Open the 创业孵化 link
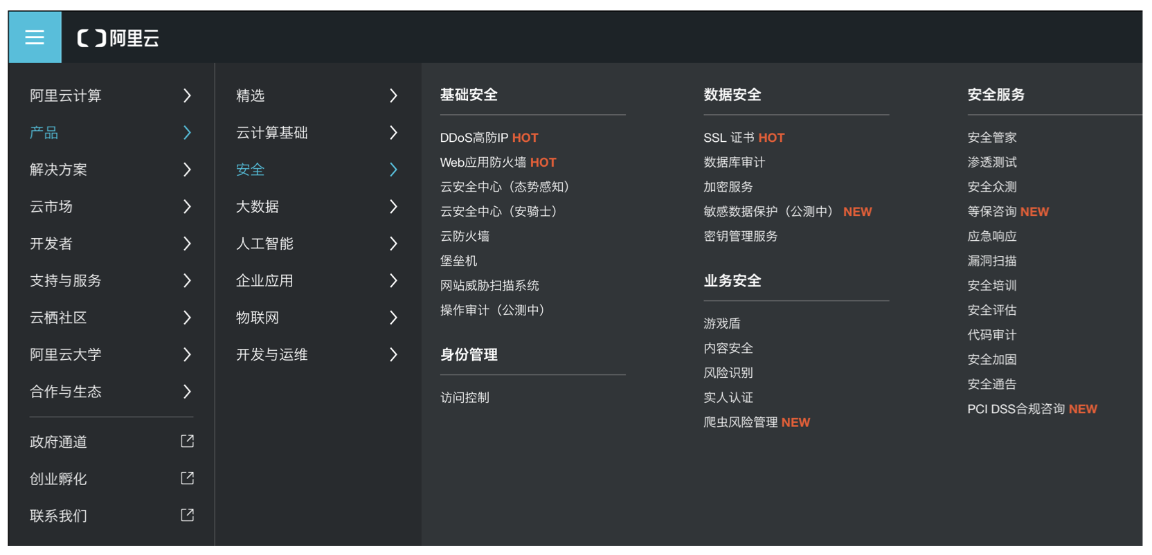 (58, 478)
